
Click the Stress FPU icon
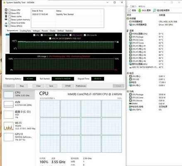point(6,13)
